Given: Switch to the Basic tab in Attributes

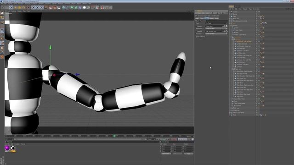Looking at the screenshot, I should coord(197,18).
